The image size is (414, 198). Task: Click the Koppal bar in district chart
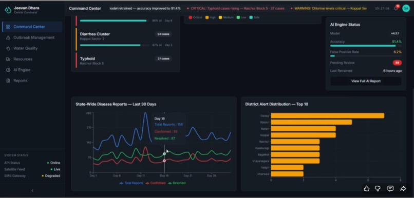coord(304,135)
